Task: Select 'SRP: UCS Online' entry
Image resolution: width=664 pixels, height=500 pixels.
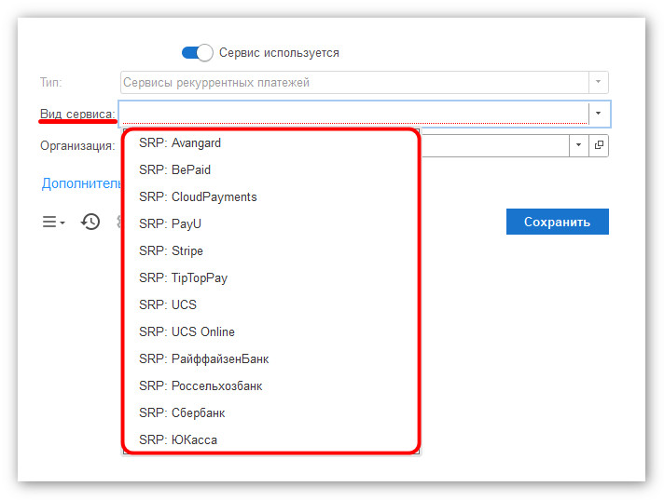Action: [x=271, y=331]
